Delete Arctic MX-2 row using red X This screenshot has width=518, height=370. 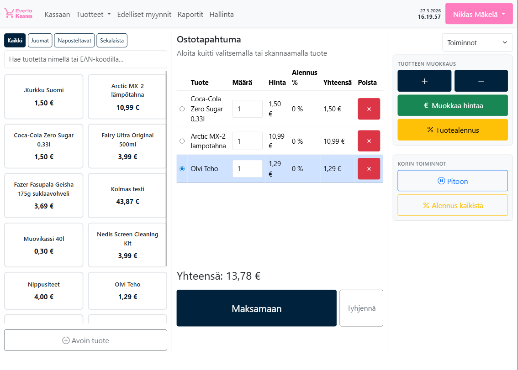(369, 141)
